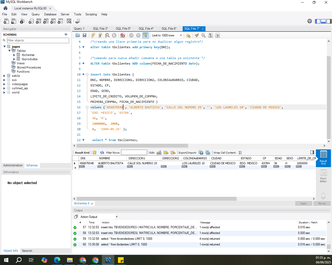Viewport: 332px width, 265px height.
Task: Click the Filter objects search field
Action: click(x=38, y=40)
